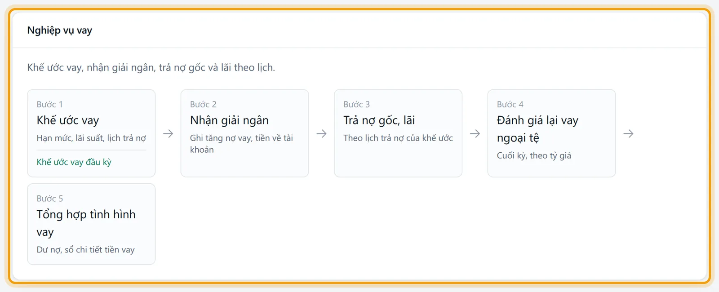Open the Khế ước vay đầu kỳ link
The width and height of the screenshot is (719, 292).
74,162
